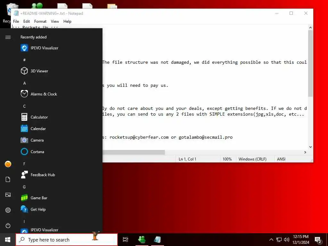Open Notepad Format menu
The width and height of the screenshot is (328, 246).
click(40, 21)
